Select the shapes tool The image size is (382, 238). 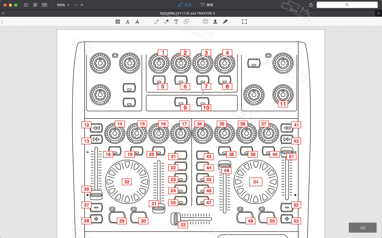tap(186, 22)
